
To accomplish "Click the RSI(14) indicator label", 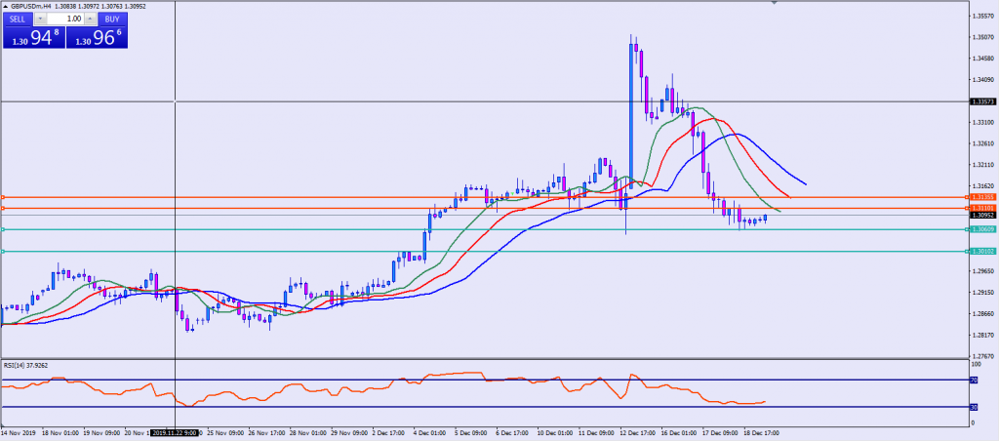I will pyautogui.click(x=24, y=366).
